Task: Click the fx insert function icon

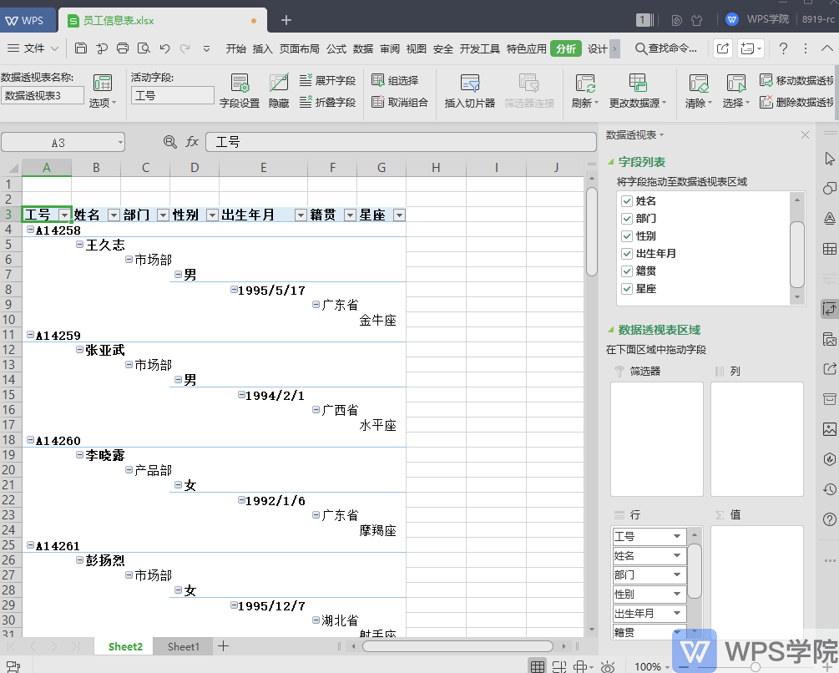Action: pos(192,142)
